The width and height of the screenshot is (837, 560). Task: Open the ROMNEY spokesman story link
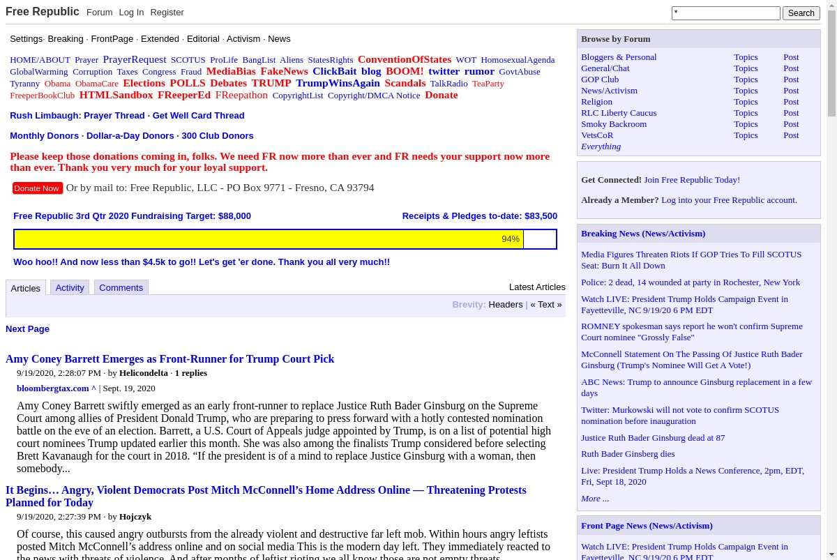[x=692, y=332]
